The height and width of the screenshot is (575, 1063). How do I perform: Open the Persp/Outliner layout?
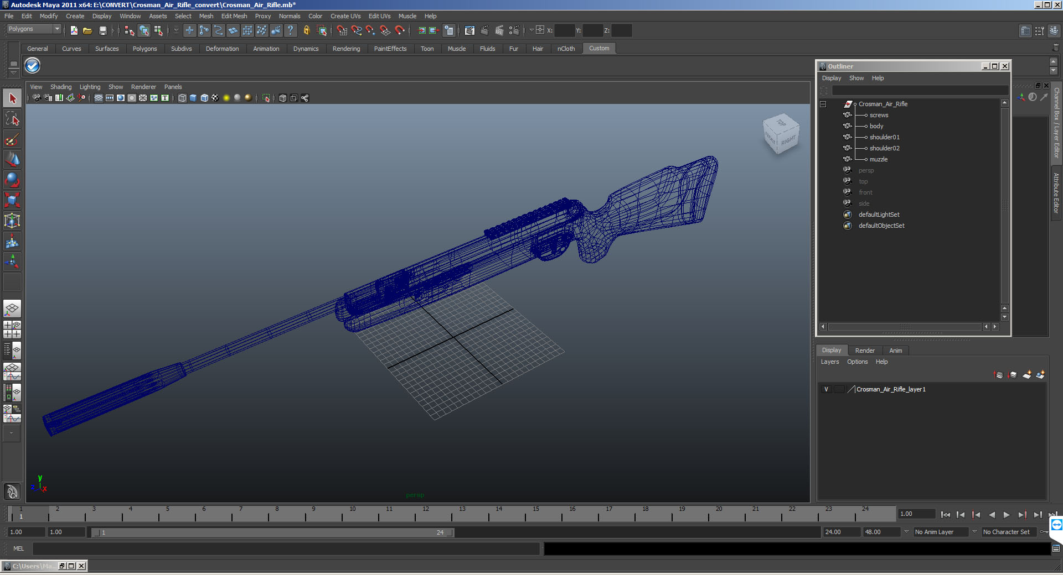(12, 351)
